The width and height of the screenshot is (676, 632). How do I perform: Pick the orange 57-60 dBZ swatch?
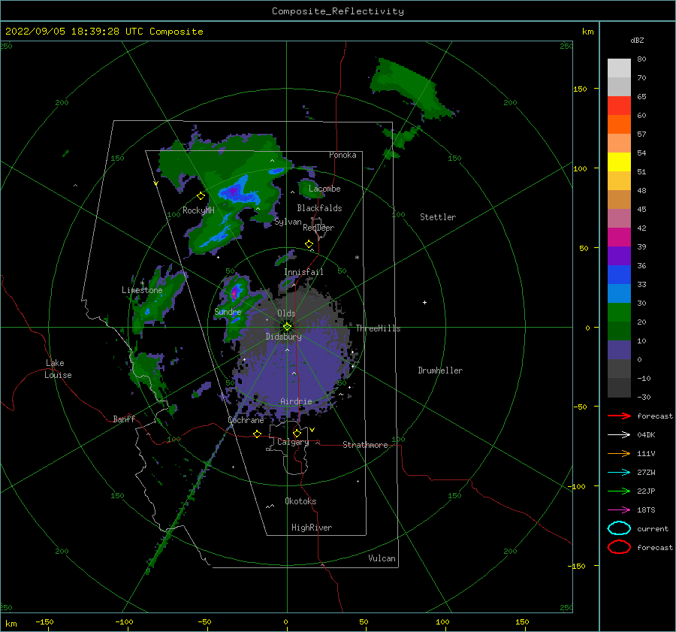619,125
